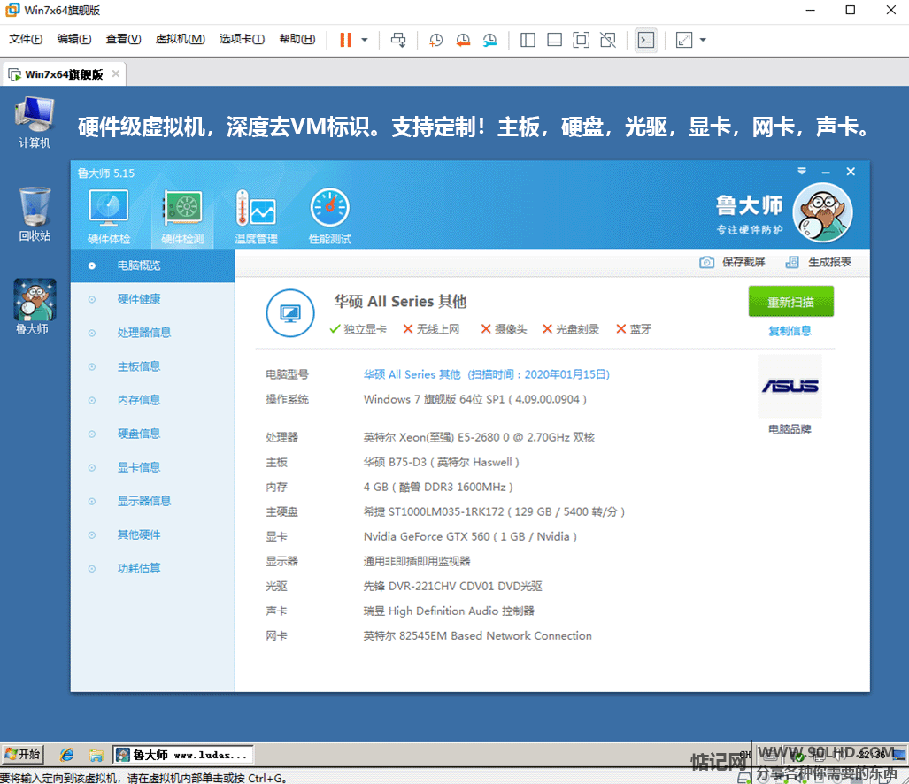The height and width of the screenshot is (784, 909).
Task: Open the 编辑(E) menu
Action: click(74, 39)
